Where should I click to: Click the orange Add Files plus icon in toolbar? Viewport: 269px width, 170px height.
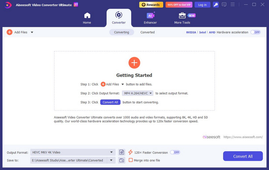coord(10,32)
